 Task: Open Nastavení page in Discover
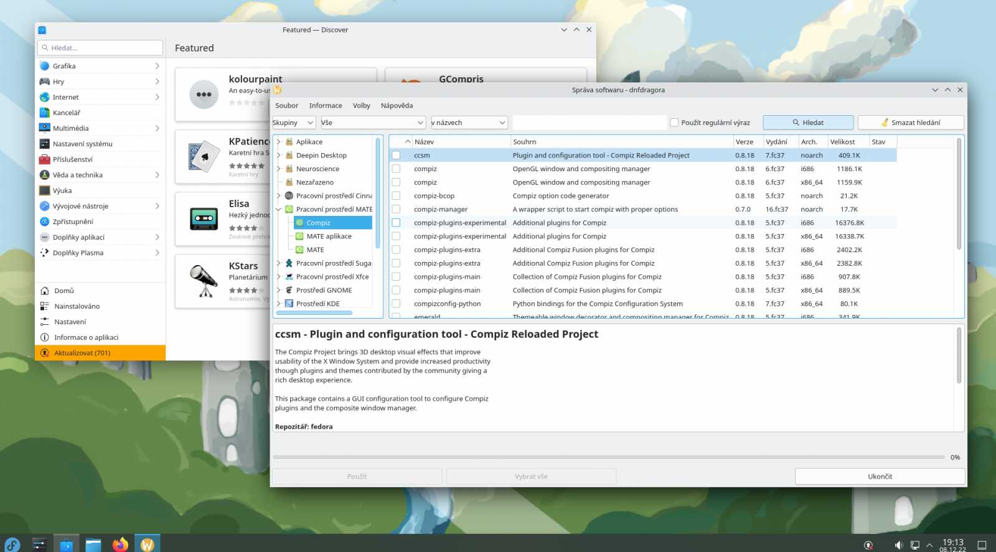pos(100,322)
